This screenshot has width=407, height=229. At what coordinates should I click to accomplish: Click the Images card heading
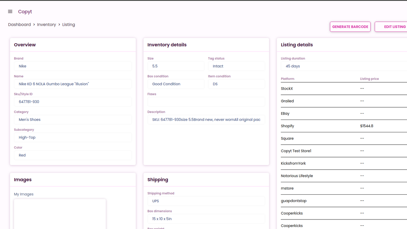pyautogui.click(x=23, y=180)
